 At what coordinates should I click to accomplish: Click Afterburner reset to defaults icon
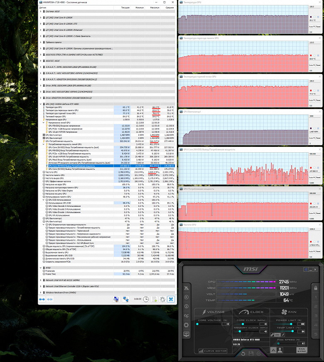(x=243, y=354)
